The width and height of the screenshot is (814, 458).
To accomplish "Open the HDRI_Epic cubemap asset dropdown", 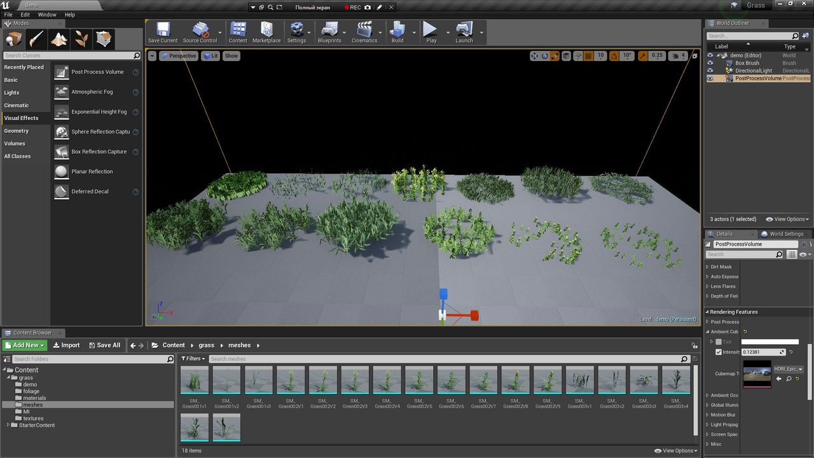I will point(789,369).
